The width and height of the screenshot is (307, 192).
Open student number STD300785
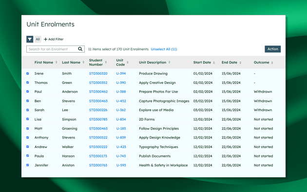click(x=98, y=119)
